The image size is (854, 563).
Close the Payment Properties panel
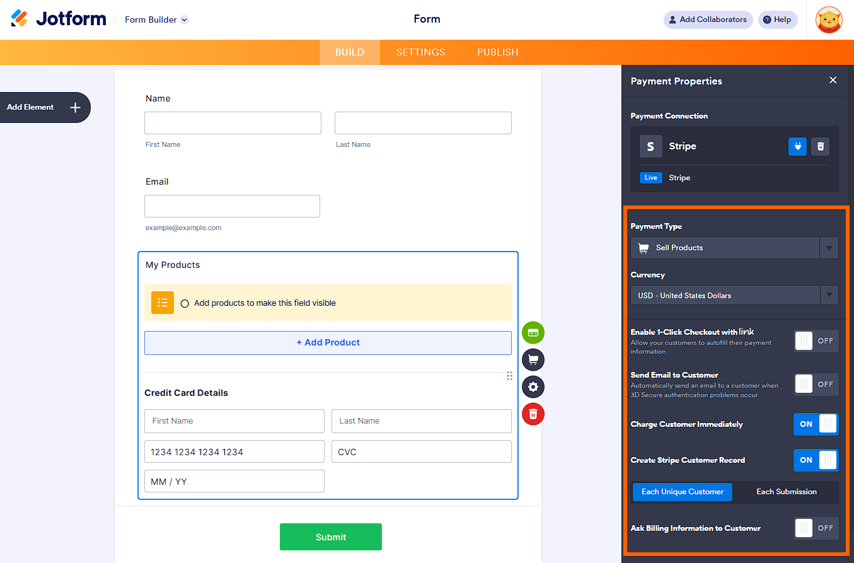coord(833,80)
